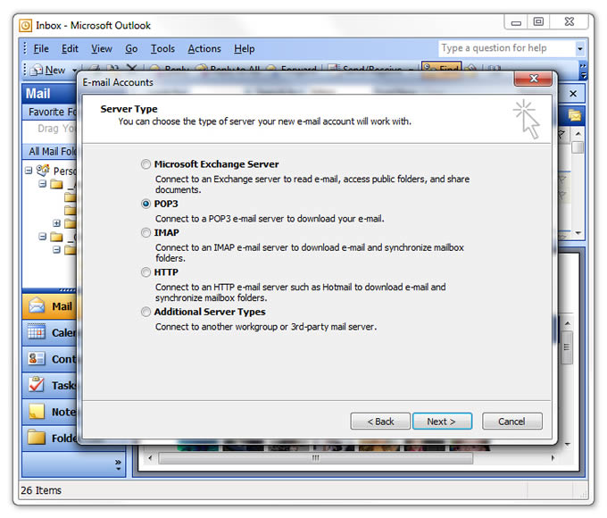Click message list scroll up arrow
The width and height of the screenshot is (607, 518).
(x=578, y=134)
